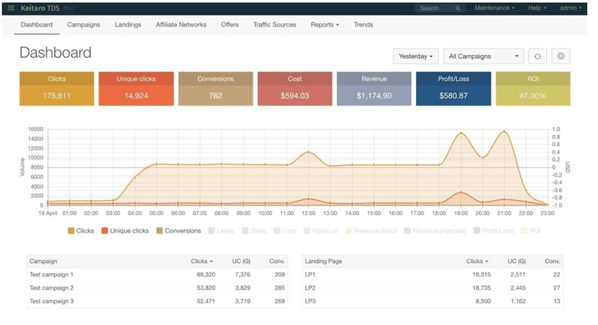Click the search magnifier icon
This screenshot has width=598, height=325.
coord(457,8)
